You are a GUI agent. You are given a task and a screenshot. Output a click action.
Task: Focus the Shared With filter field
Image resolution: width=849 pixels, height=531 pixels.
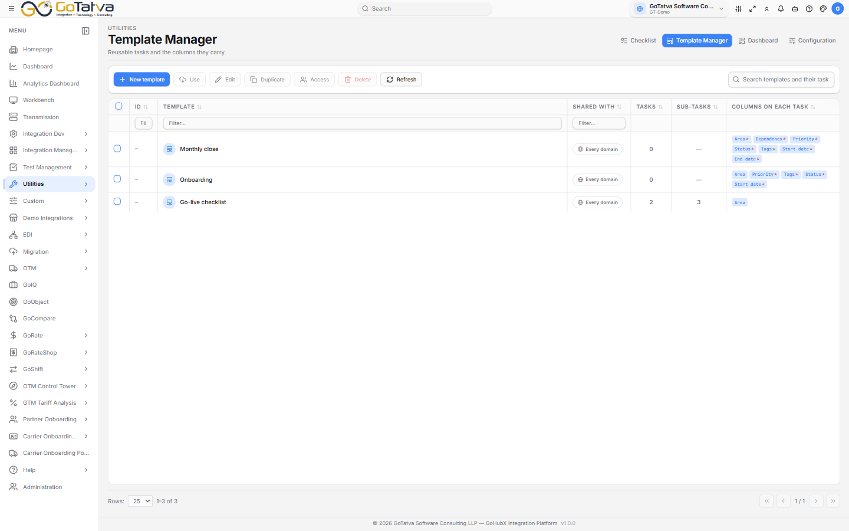[x=599, y=123]
